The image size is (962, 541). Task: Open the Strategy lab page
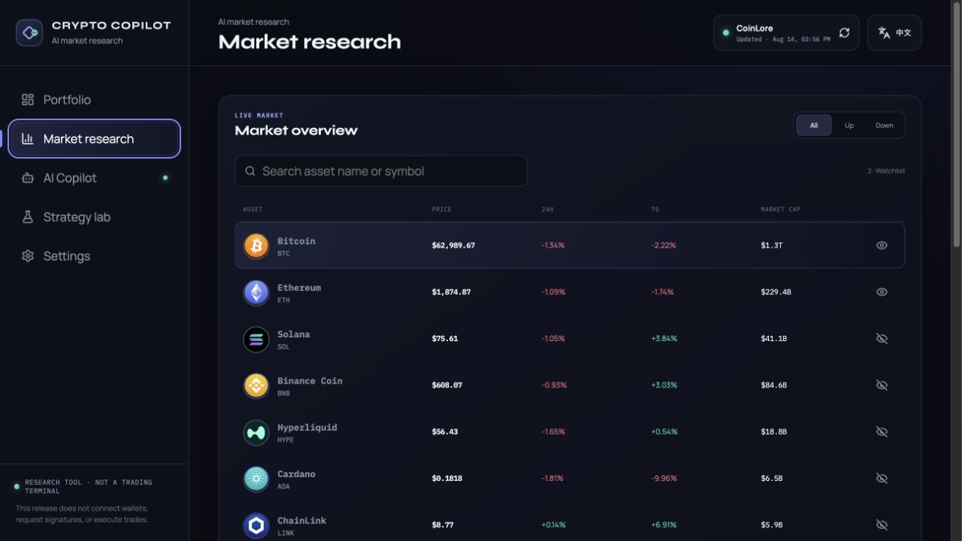pos(94,217)
